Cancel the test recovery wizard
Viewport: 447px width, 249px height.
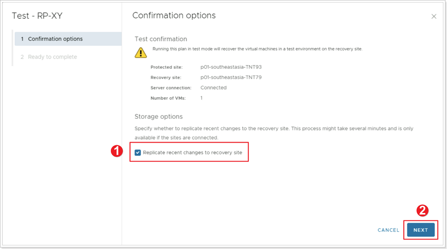point(388,230)
